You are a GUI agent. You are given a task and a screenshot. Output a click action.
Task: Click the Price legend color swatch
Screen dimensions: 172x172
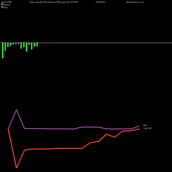[x=2, y=7]
